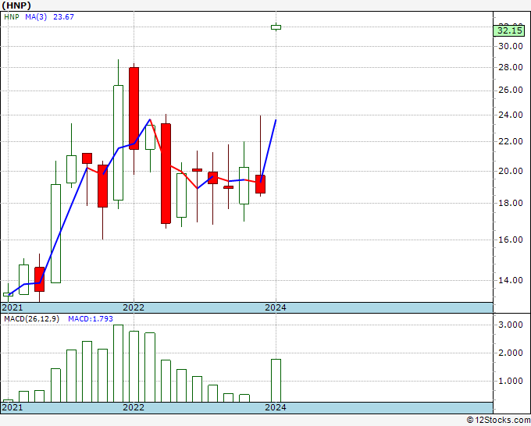Click the 12Stocks.com copyright text

click(498, 421)
